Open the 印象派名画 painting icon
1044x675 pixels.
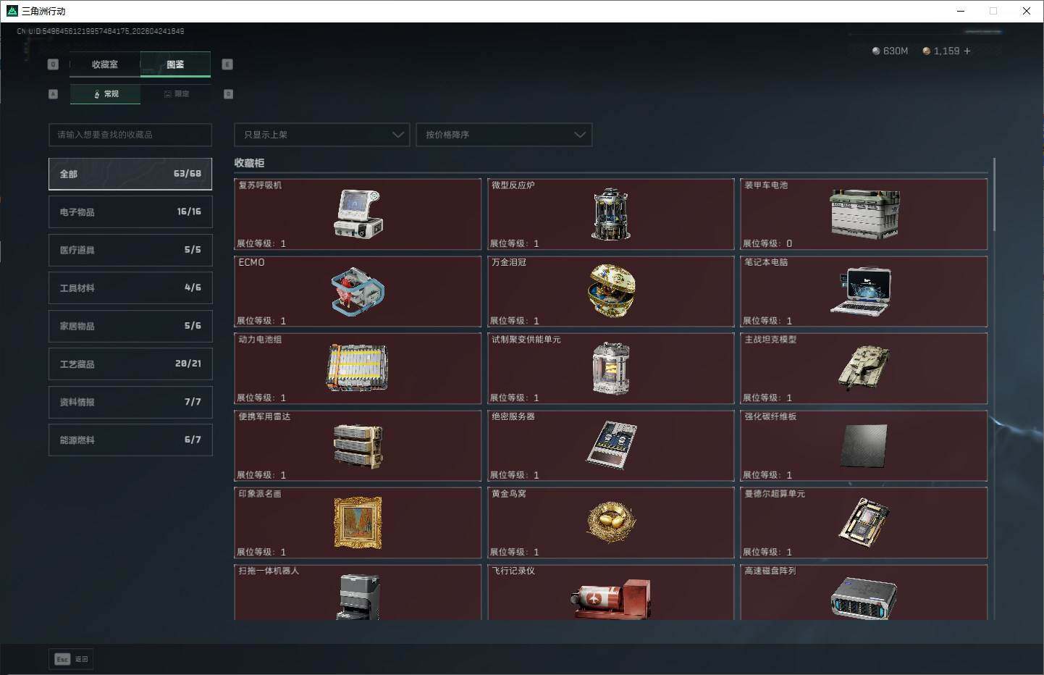click(358, 523)
